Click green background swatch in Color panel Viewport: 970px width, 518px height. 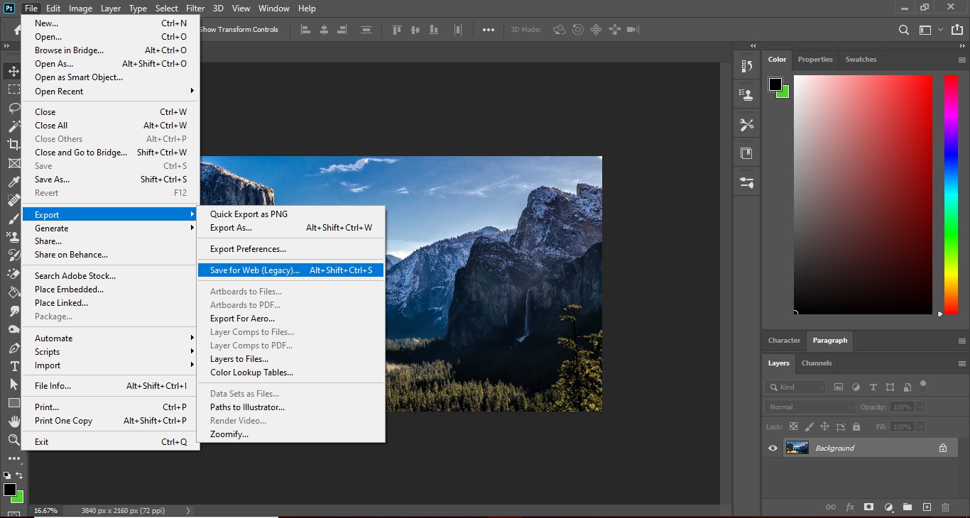(x=784, y=93)
